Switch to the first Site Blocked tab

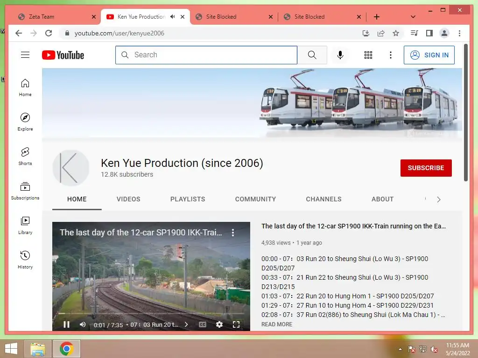tap(234, 17)
